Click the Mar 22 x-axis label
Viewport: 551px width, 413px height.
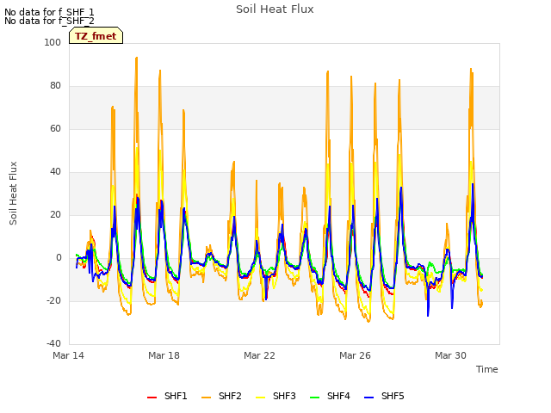259,355
